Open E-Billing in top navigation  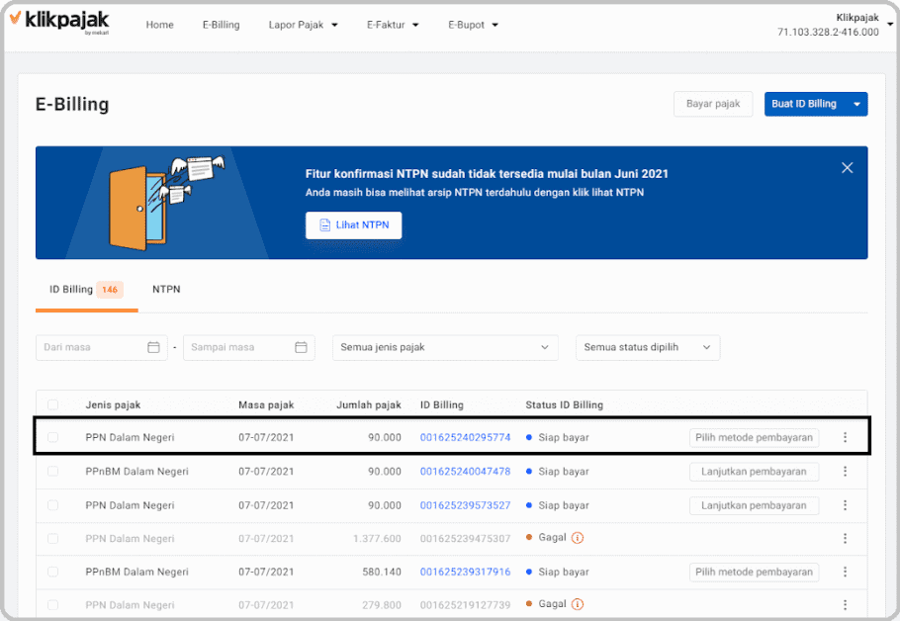tap(221, 25)
